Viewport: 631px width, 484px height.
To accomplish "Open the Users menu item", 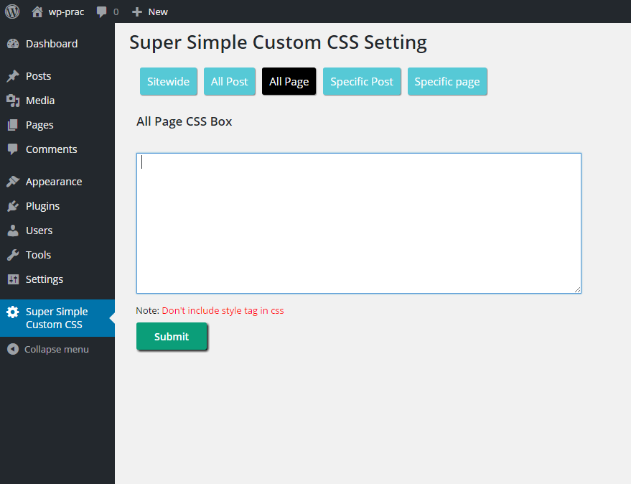I will 57,231.
